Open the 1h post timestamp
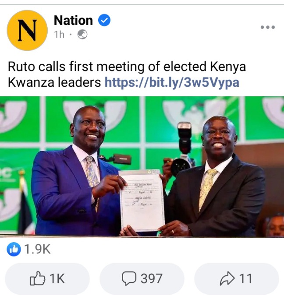The image size is (284, 296). click(59, 35)
